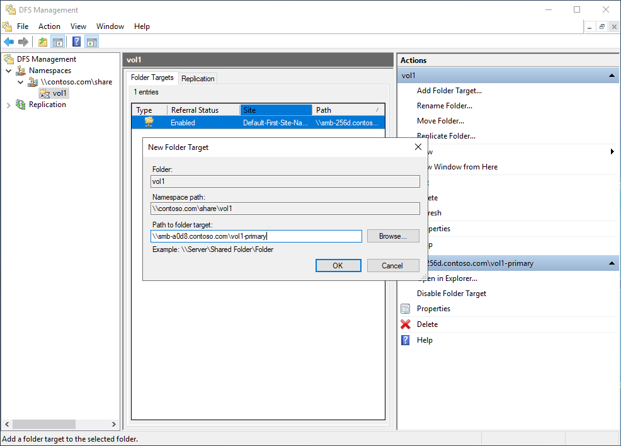The image size is (621, 446).
Task: Click the Namespace path field
Action: 285,209
